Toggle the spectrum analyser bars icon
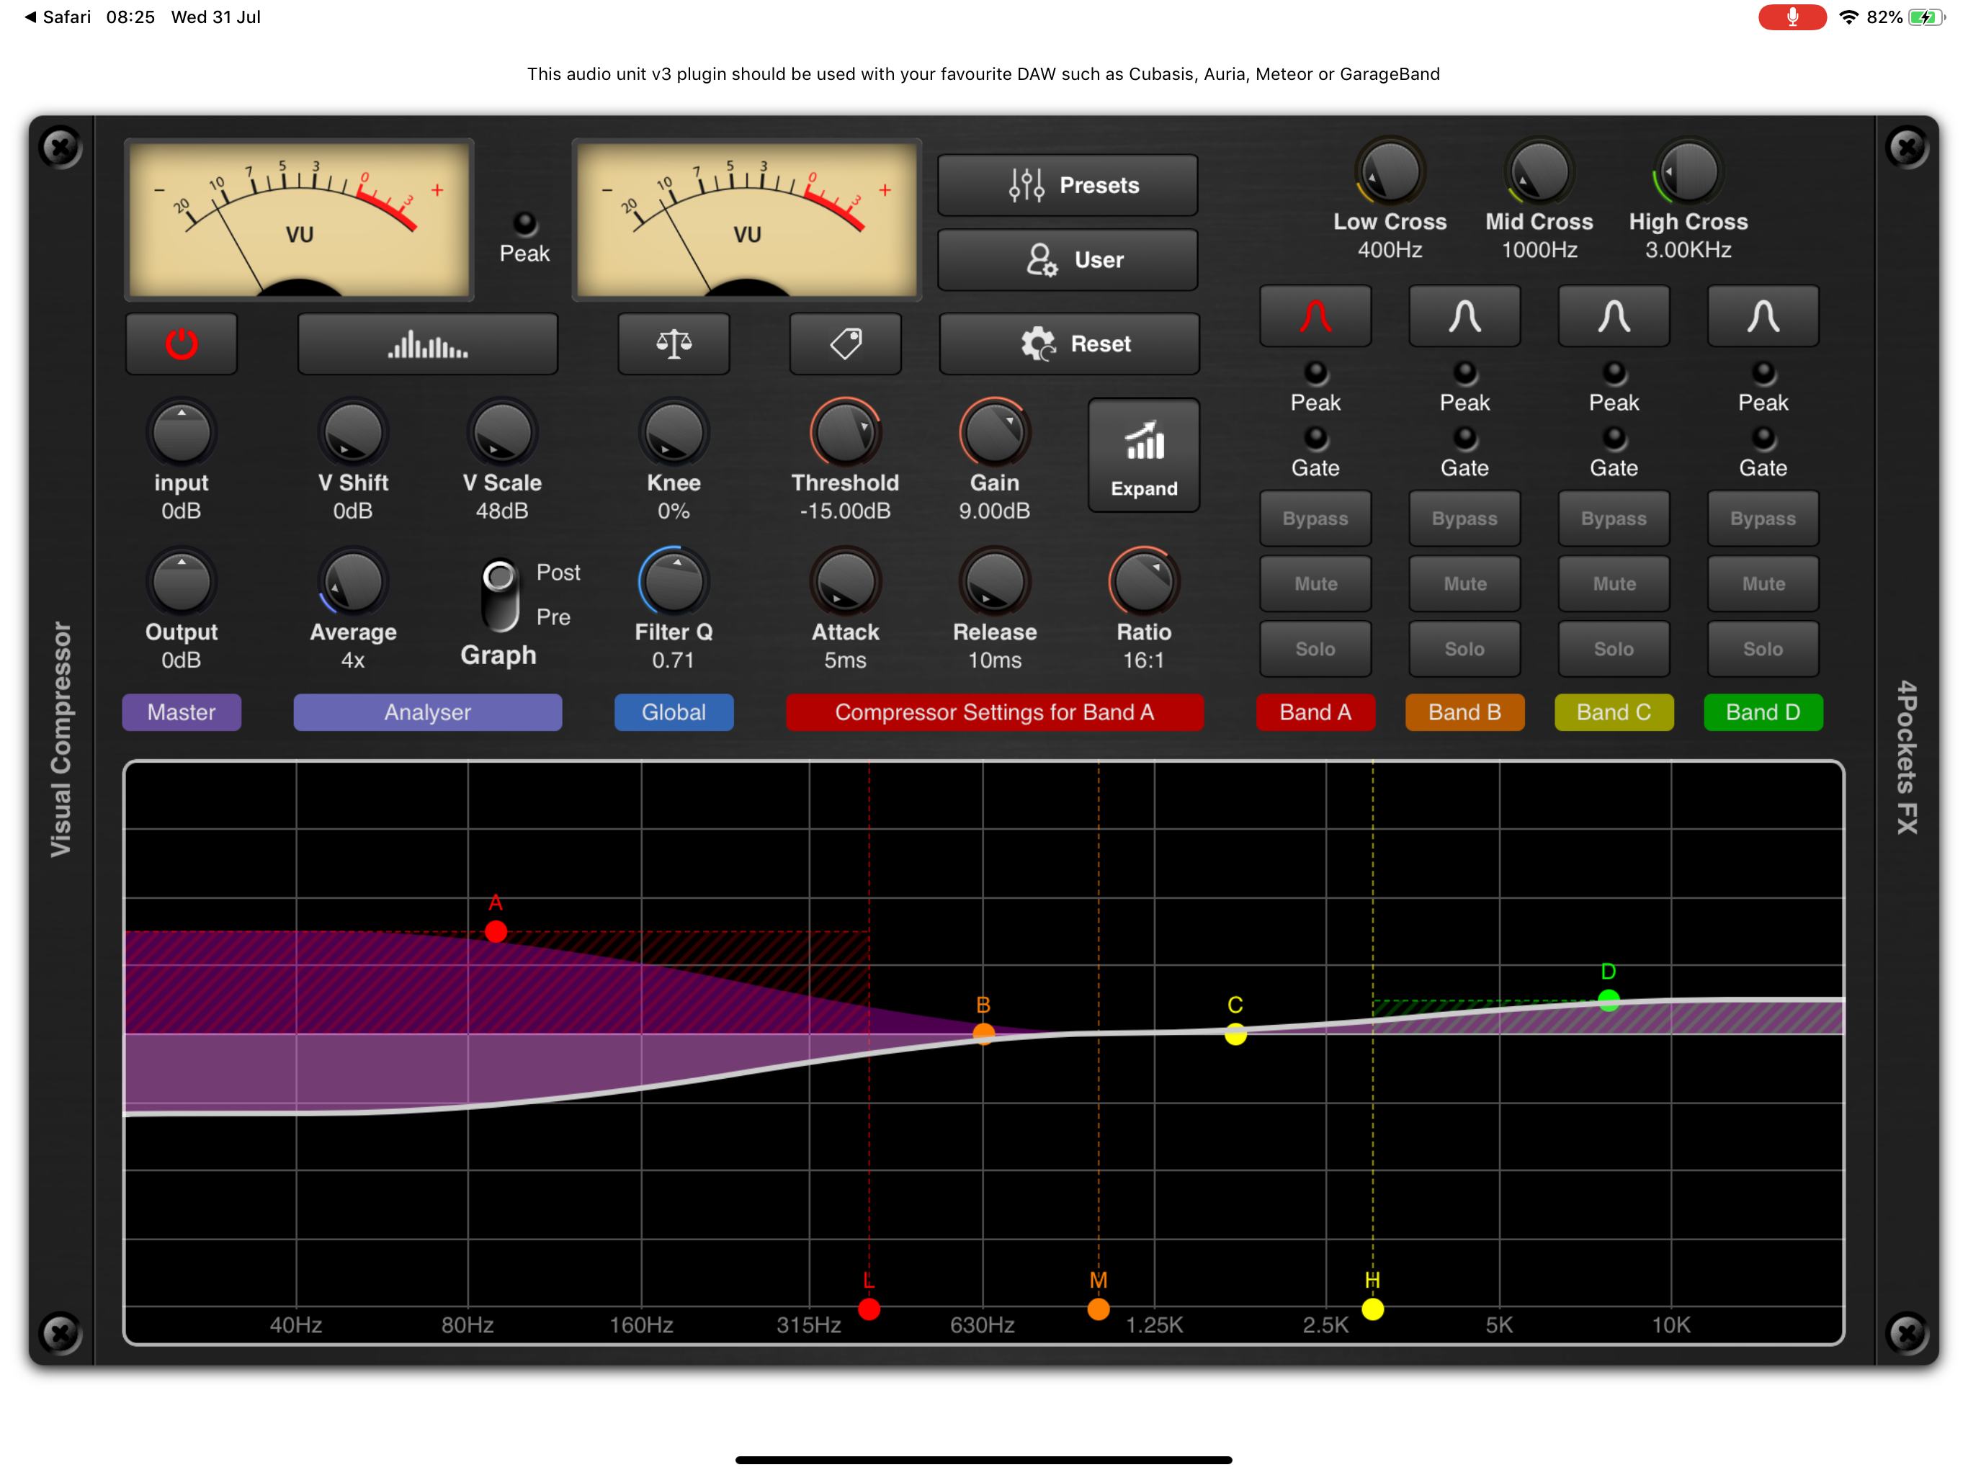The image size is (1968, 1475). pyautogui.click(x=427, y=344)
